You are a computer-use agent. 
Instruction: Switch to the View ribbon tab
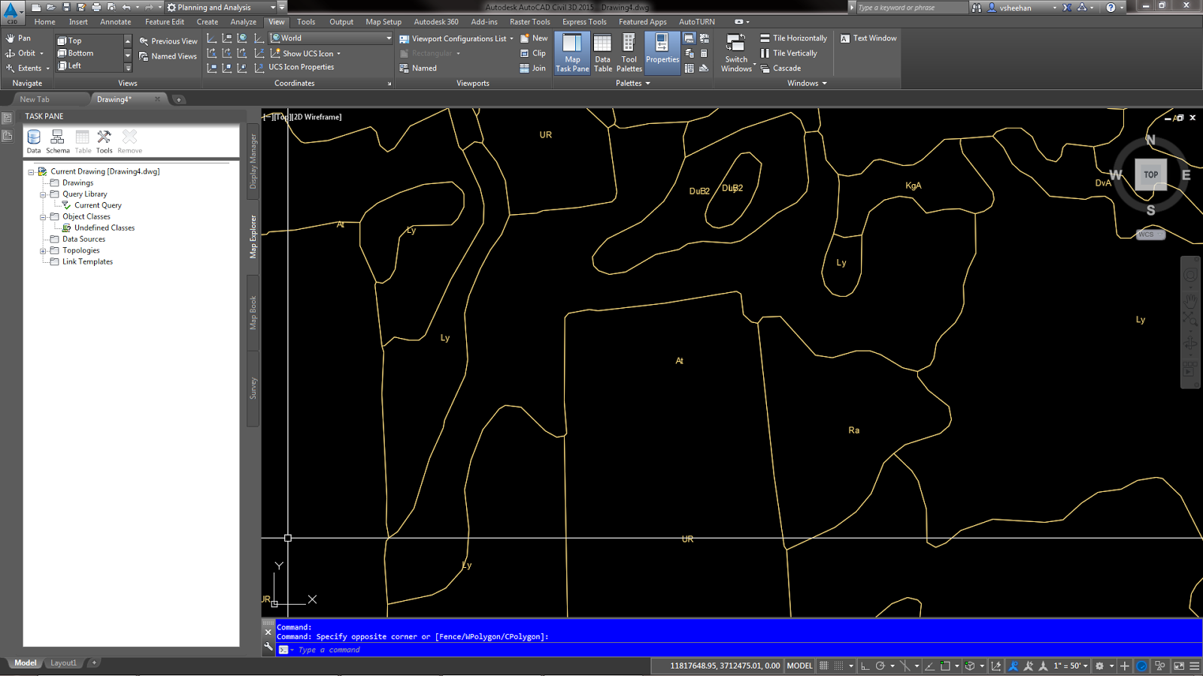[276, 22]
